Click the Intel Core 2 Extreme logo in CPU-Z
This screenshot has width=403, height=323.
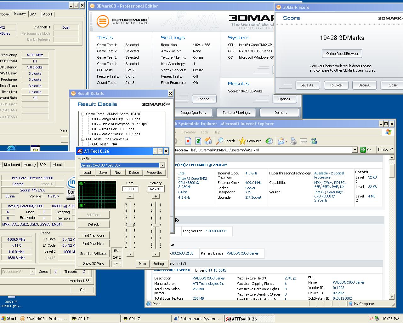[71, 188]
